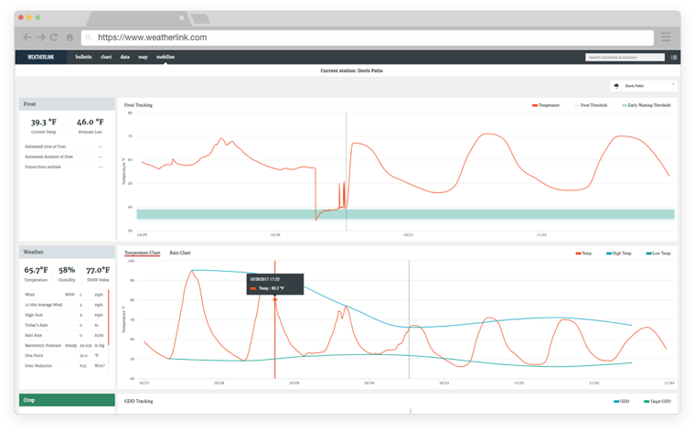This screenshot has height=432, width=695.
Task: Toggle the High Temp legend entry
Action: click(x=619, y=254)
